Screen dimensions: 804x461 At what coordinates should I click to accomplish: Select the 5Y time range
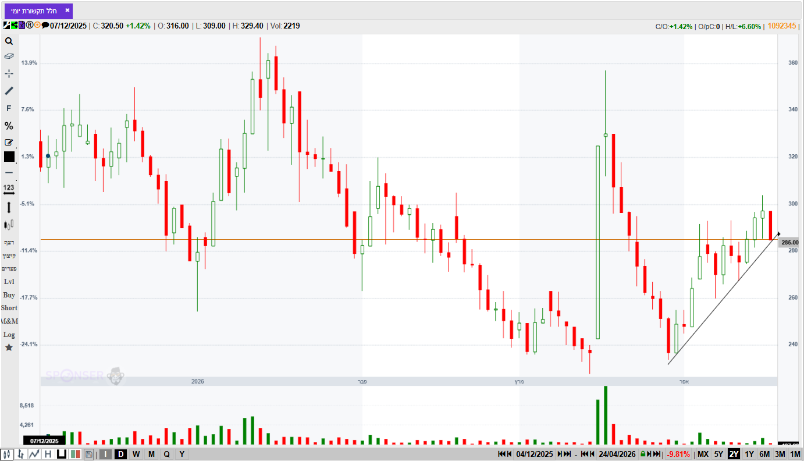tap(718, 454)
